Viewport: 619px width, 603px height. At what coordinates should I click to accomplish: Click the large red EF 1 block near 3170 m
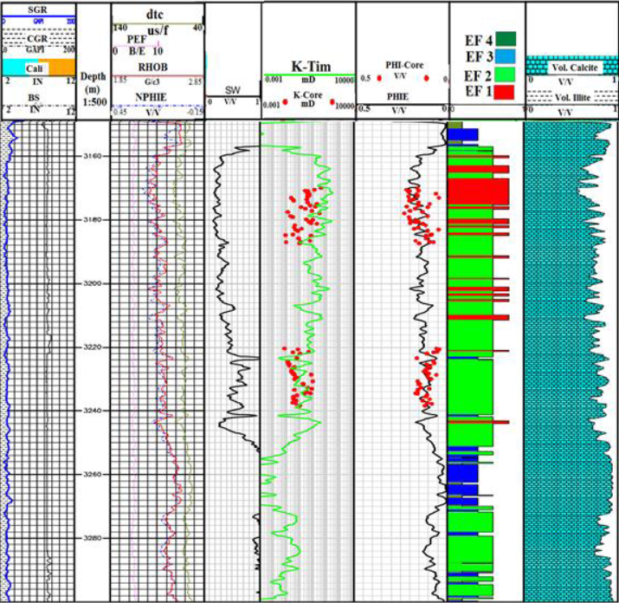(x=477, y=188)
